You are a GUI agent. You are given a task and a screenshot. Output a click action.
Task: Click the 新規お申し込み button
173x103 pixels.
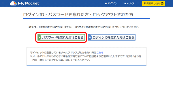[x=153, y=3]
